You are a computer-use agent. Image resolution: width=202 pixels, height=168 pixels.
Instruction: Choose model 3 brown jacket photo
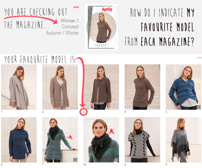[x=101, y=87]
